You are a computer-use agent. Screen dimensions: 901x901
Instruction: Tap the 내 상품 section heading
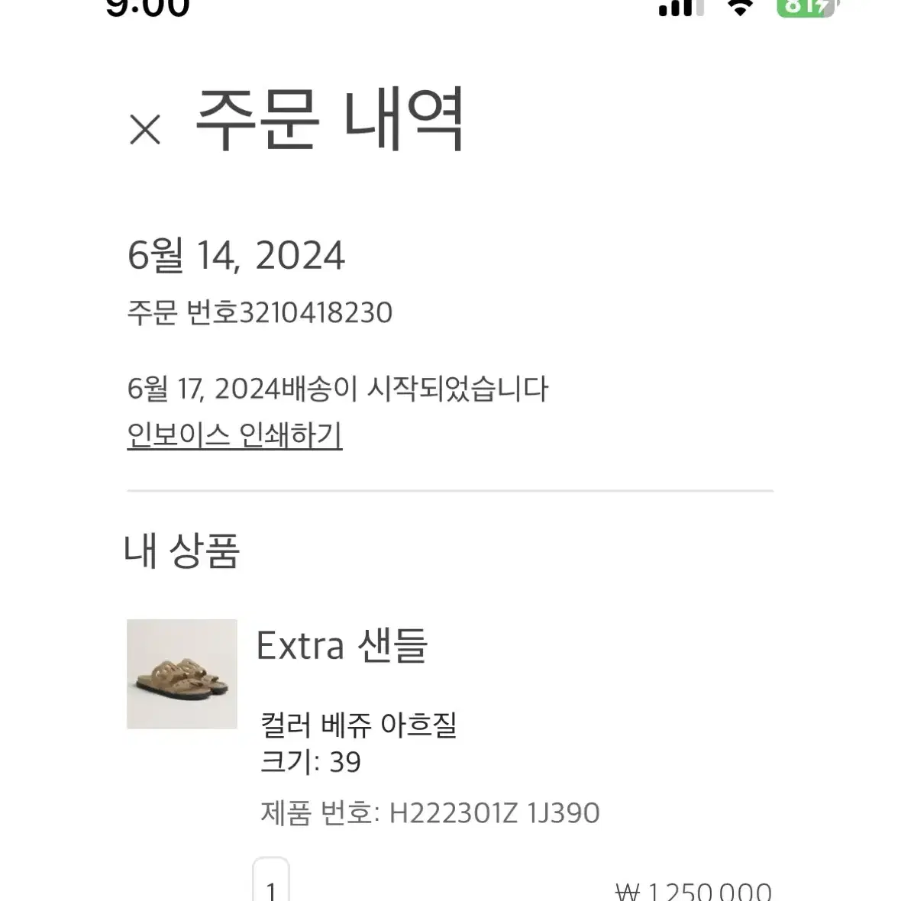tap(182, 551)
